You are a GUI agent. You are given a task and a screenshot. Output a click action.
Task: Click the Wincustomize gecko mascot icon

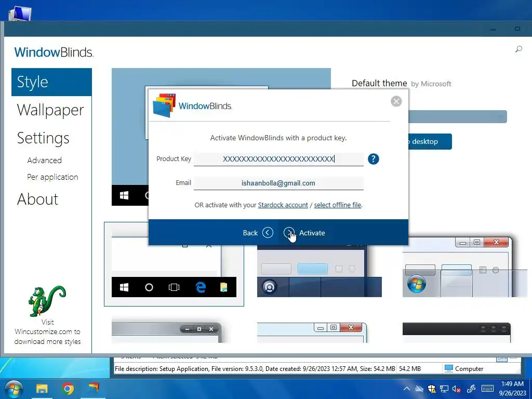[x=47, y=301]
